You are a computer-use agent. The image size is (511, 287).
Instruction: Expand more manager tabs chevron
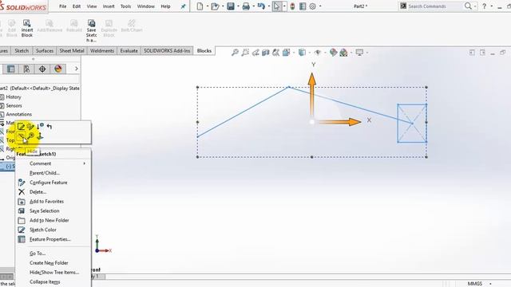[77, 69]
